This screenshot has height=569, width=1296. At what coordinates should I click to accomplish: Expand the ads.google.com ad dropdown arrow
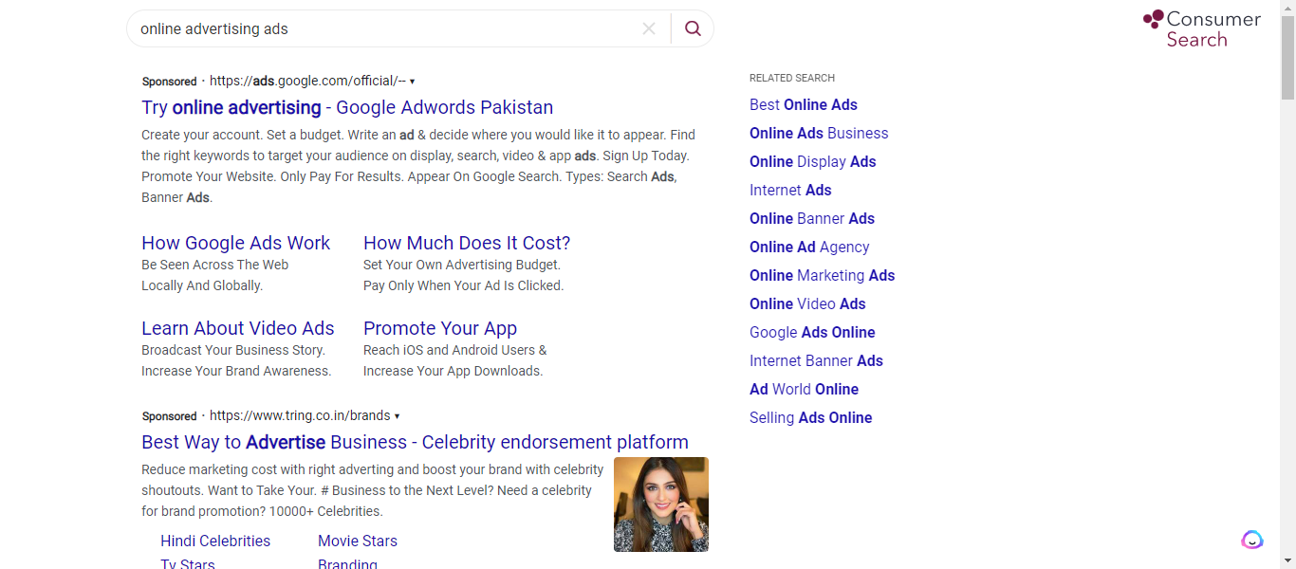[x=412, y=82]
